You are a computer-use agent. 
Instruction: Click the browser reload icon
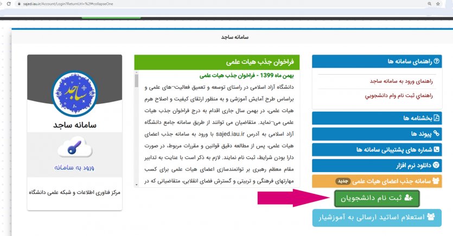8,4
